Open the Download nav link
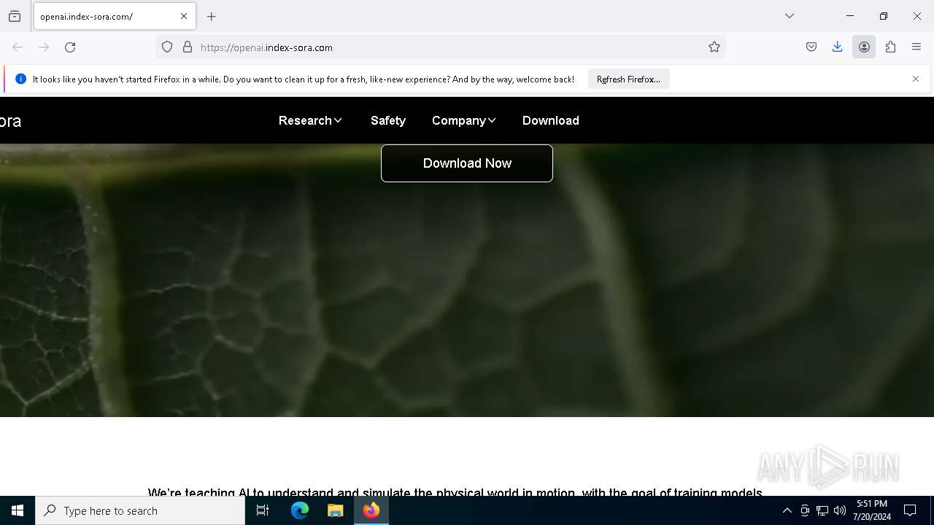This screenshot has width=934, height=525. click(x=551, y=120)
